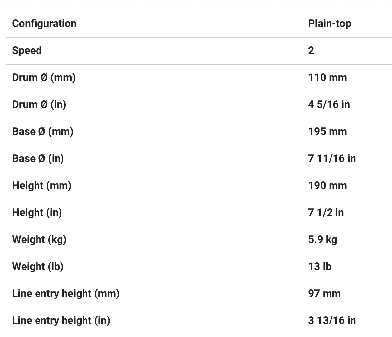Select the 3 13/16 in line entry value

click(332, 321)
